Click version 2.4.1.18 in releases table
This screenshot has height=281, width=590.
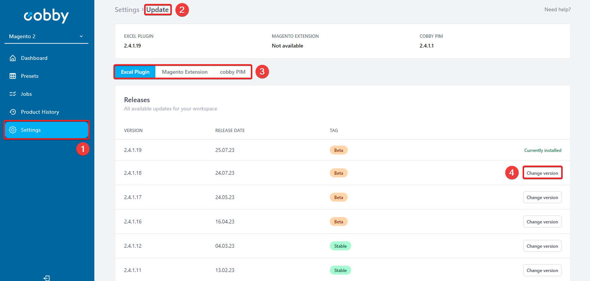tap(133, 173)
